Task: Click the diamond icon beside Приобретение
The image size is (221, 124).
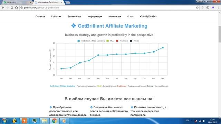Action: click(x=51, y=107)
